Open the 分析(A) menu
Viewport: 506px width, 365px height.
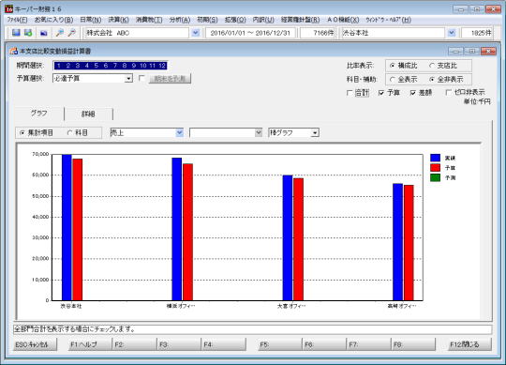pyautogui.click(x=179, y=20)
